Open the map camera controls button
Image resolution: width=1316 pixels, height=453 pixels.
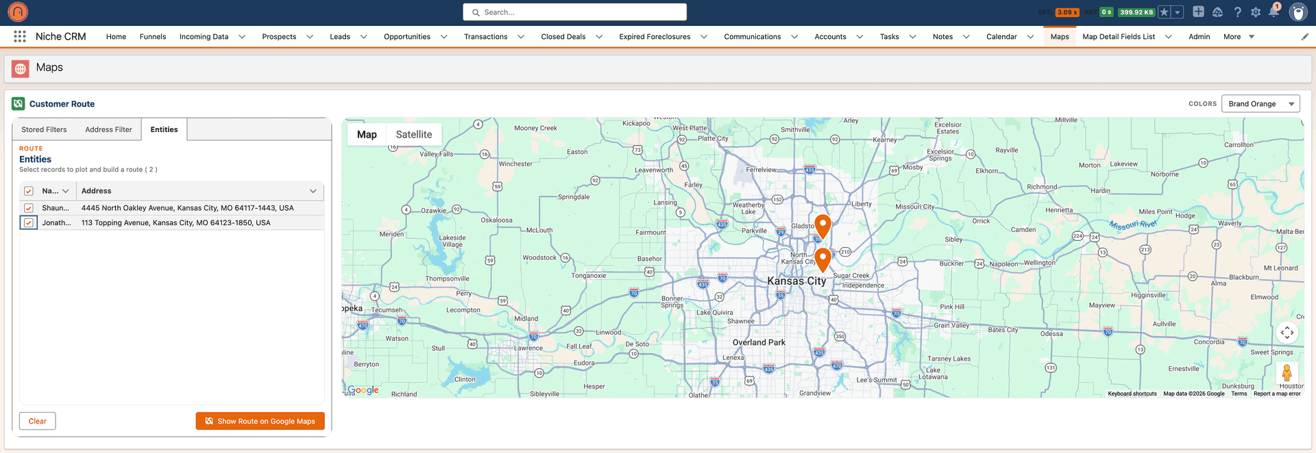tap(1287, 333)
